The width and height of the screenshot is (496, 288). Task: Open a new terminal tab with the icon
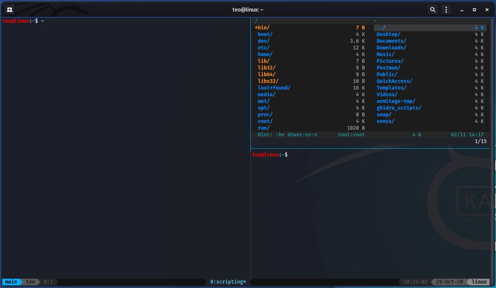[x=9, y=9]
